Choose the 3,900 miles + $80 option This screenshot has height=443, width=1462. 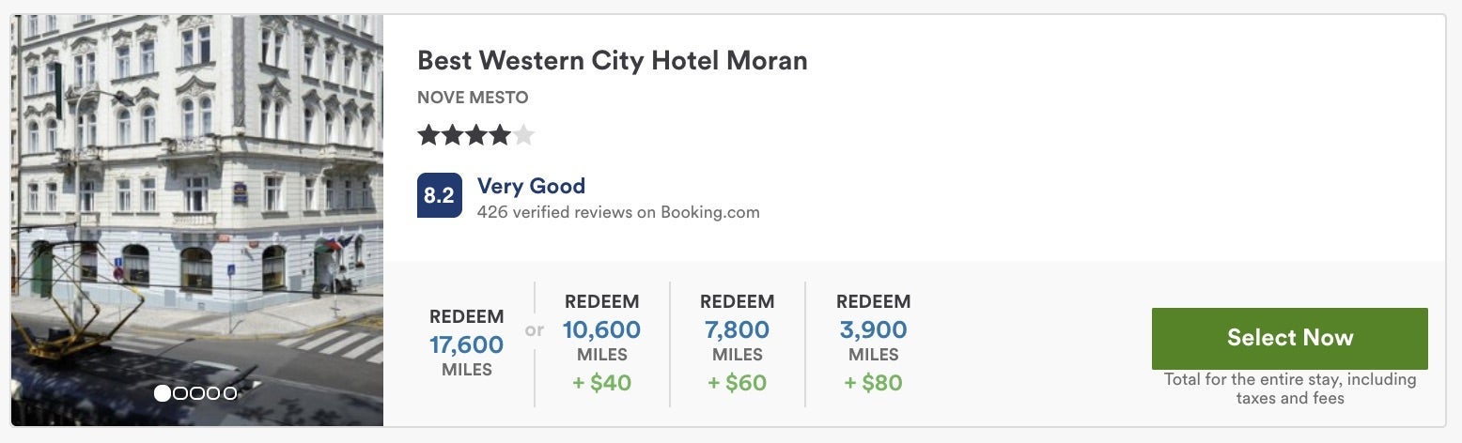pyautogui.click(x=873, y=330)
